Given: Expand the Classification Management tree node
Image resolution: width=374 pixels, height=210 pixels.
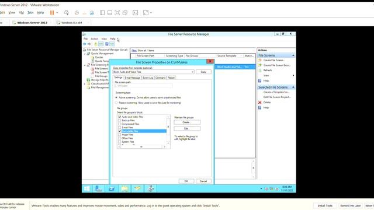Looking at the screenshot, I should pos(85,84).
